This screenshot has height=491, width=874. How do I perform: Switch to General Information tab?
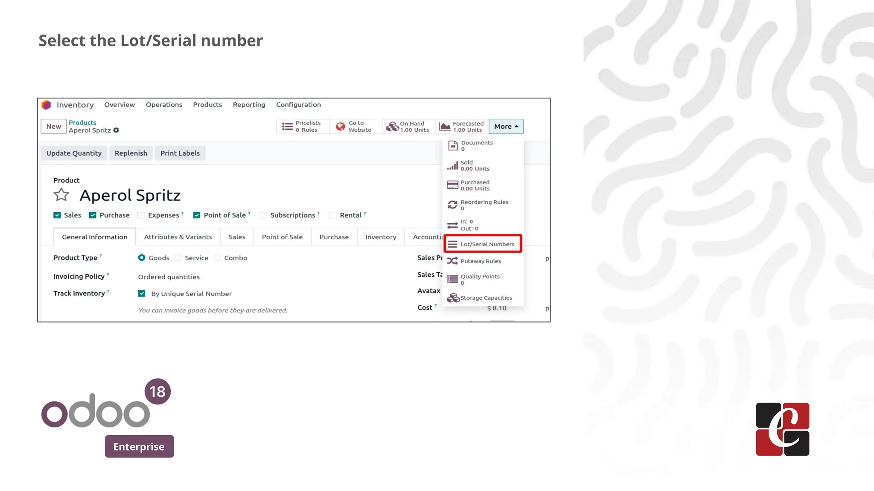click(95, 237)
